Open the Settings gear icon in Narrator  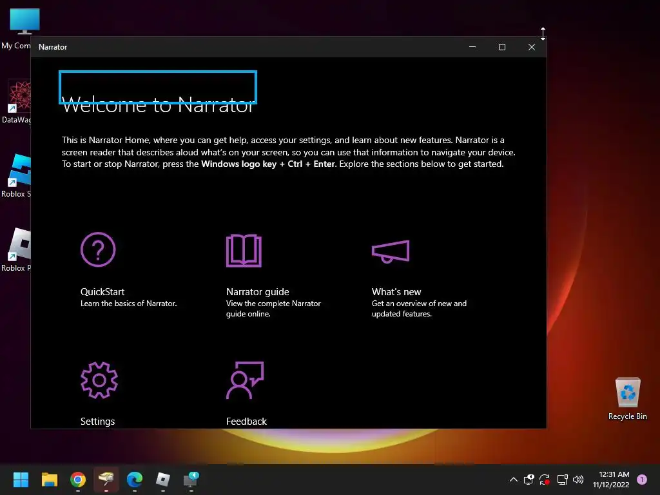[99, 380]
